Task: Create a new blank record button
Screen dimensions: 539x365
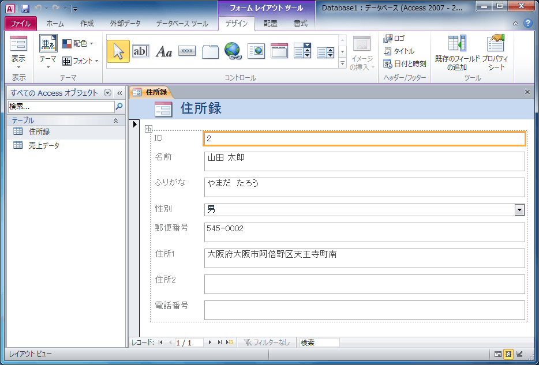Action: 230,343
